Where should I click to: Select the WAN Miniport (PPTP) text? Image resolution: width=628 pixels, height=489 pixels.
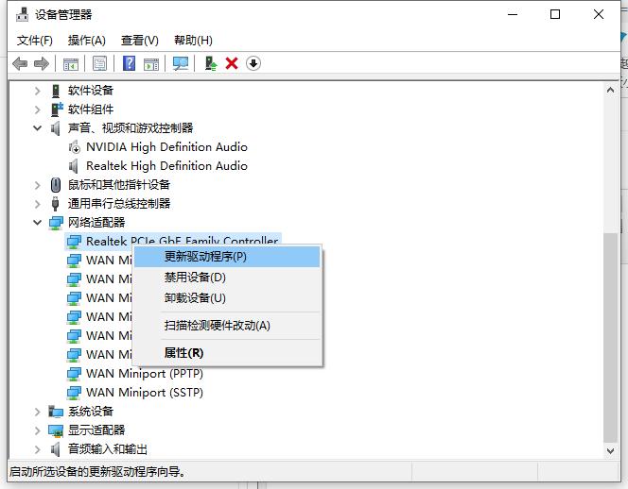pos(145,374)
